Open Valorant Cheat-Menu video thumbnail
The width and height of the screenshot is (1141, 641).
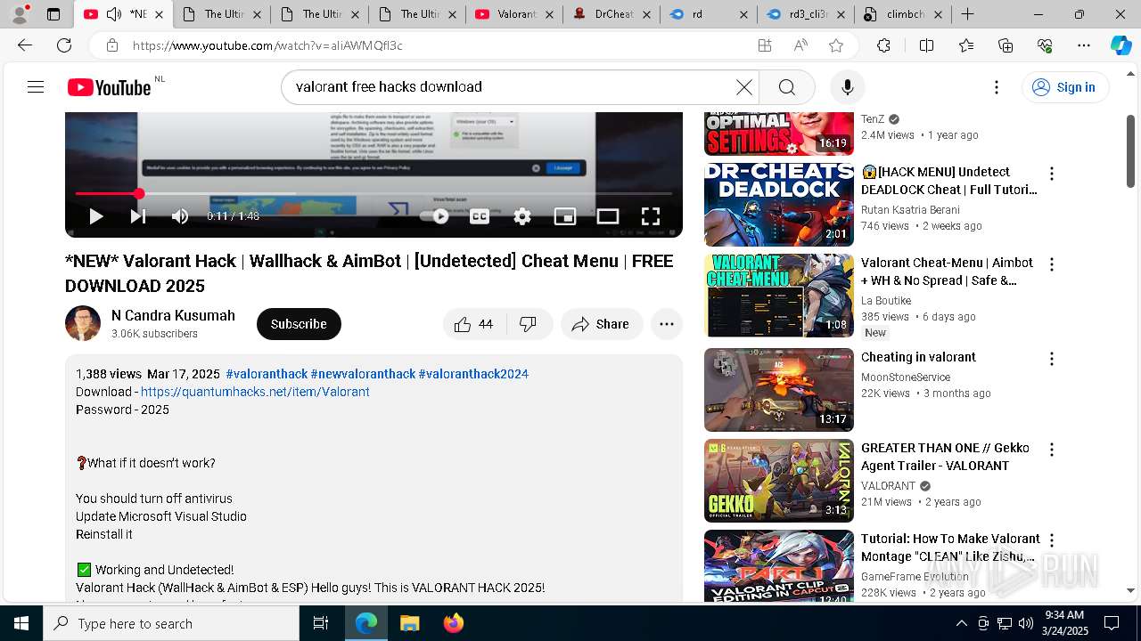[x=779, y=296]
